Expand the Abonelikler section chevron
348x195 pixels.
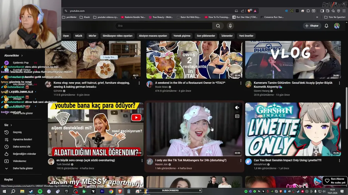point(22,56)
